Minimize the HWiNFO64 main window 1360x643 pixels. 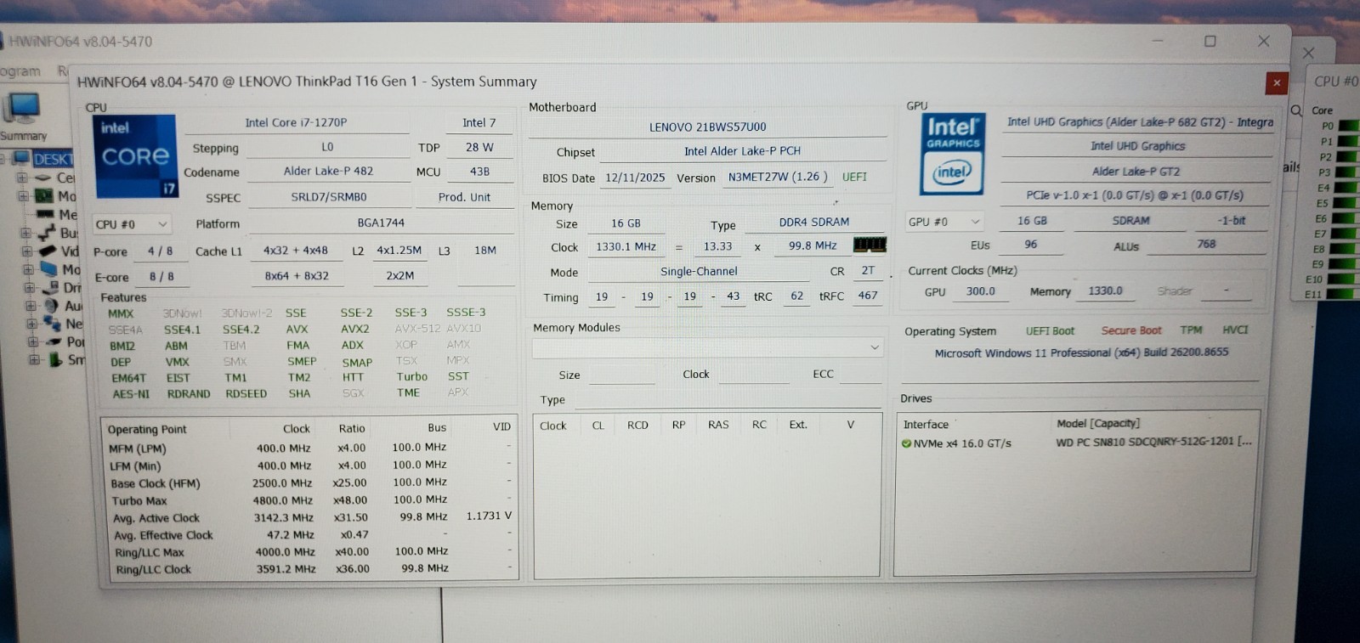pos(1158,40)
